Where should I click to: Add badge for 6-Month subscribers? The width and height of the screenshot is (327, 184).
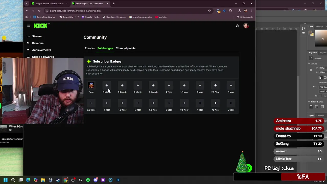coord(138,85)
